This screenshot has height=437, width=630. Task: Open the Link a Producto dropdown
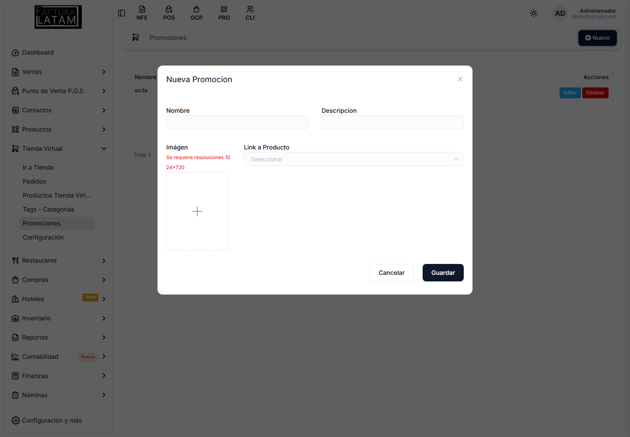tap(353, 159)
